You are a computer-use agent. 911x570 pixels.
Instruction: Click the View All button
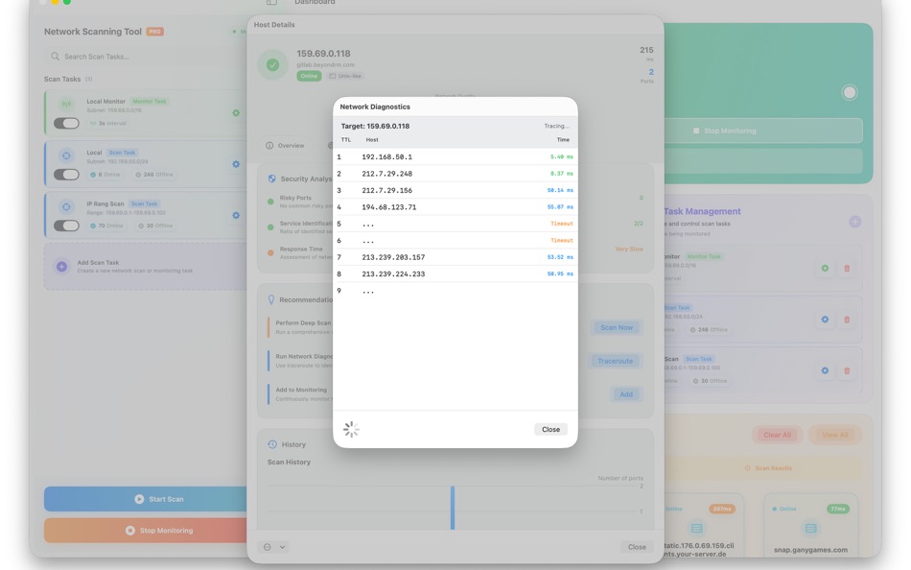coord(834,435)
